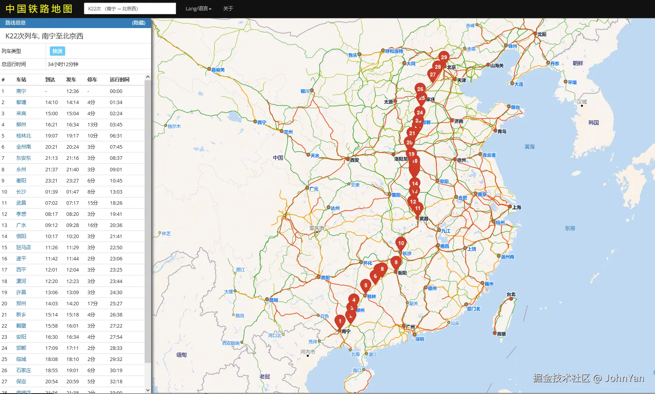This screenshot has height=394, width=655.
Task: Open the 石家庄 station link
Action: (24, 371)
